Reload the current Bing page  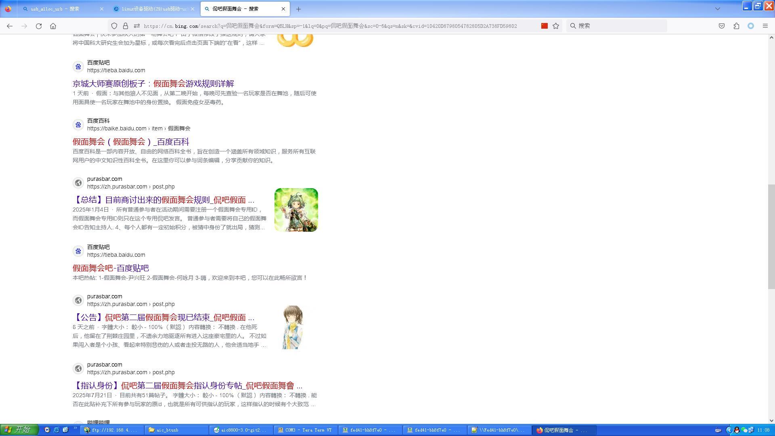[39, 26]
